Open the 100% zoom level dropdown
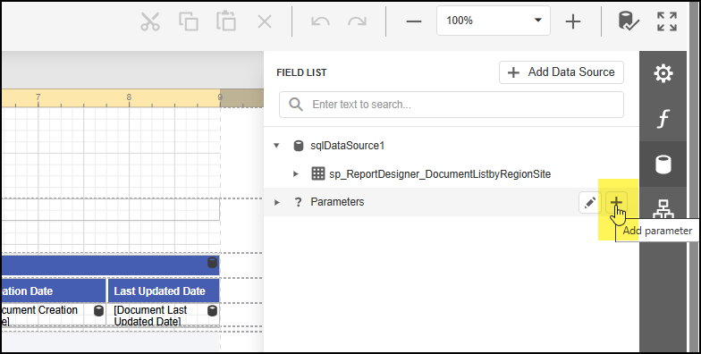Viewport: 701px width, 354px height. (494, 21)
